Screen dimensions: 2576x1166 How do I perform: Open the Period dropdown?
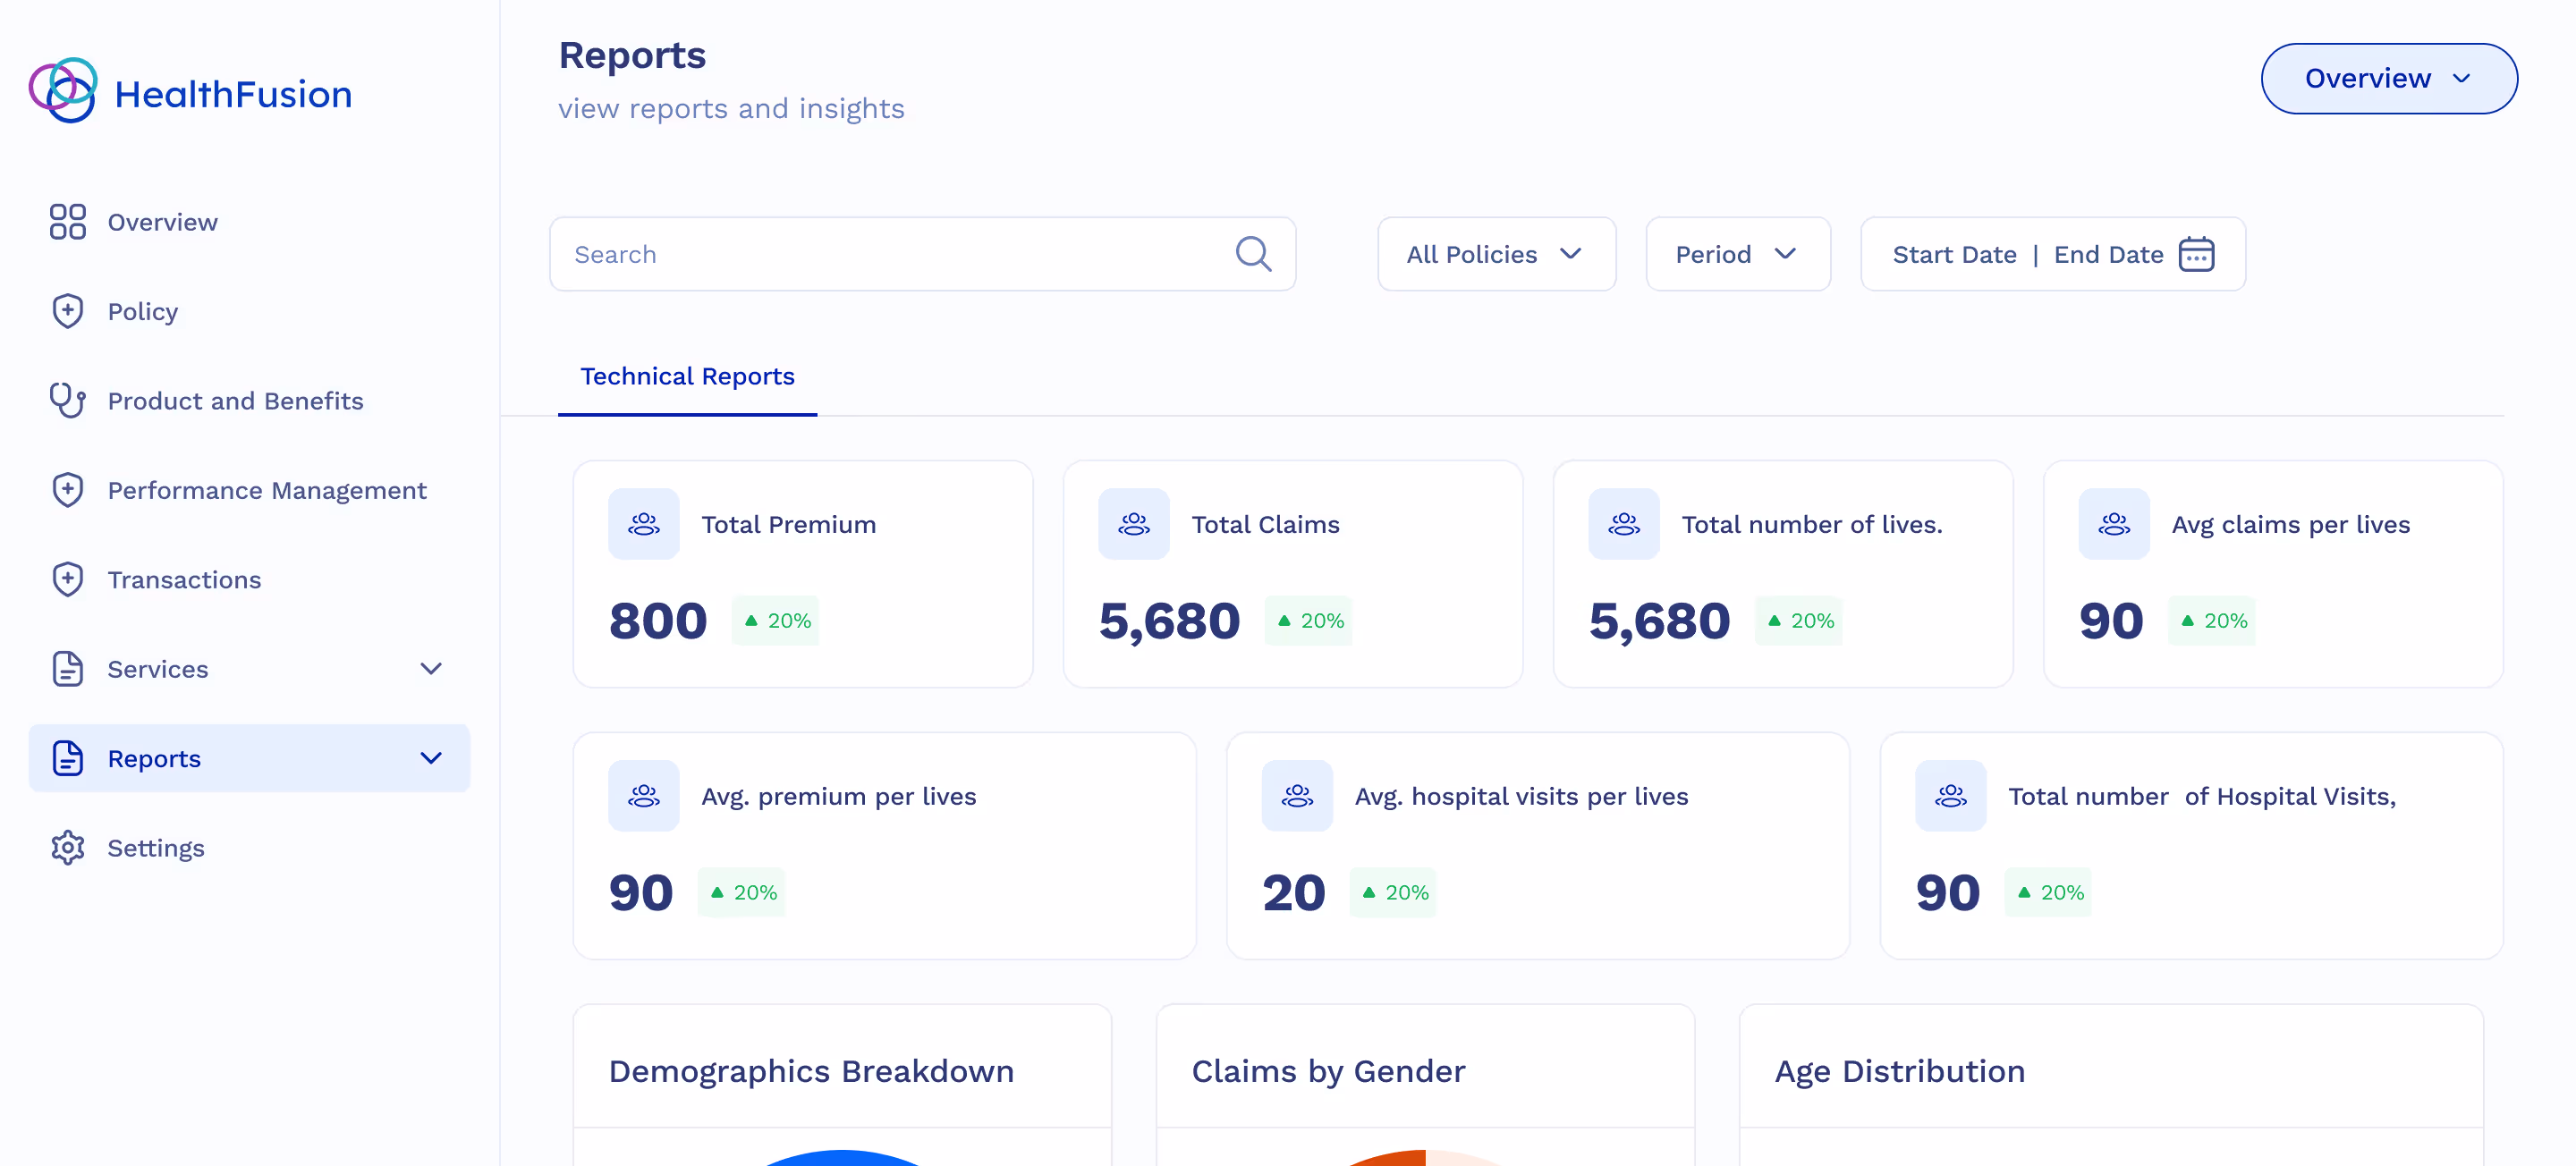(x=1737, y=254)
